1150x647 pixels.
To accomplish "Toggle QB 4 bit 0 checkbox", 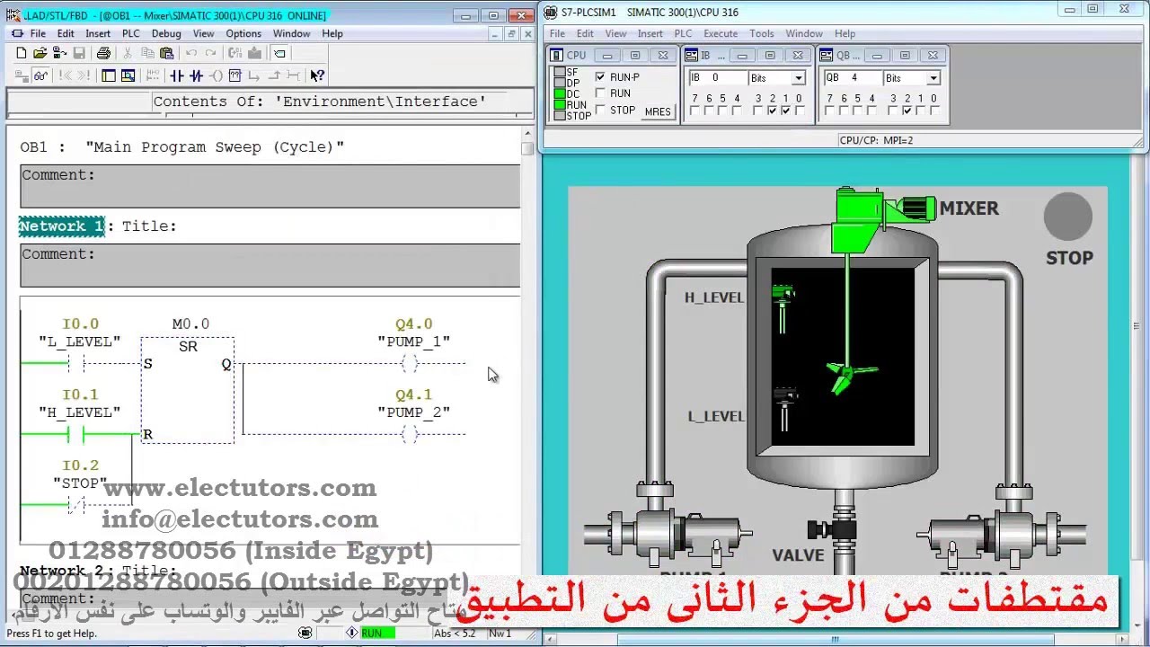I will pyautogui.click(x=933, y=111).
